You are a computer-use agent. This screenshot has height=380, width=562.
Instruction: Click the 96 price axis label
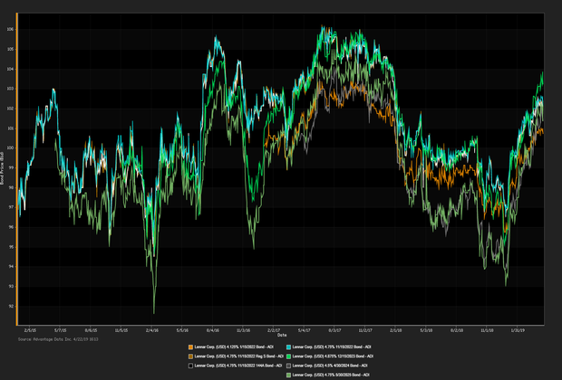11,227
